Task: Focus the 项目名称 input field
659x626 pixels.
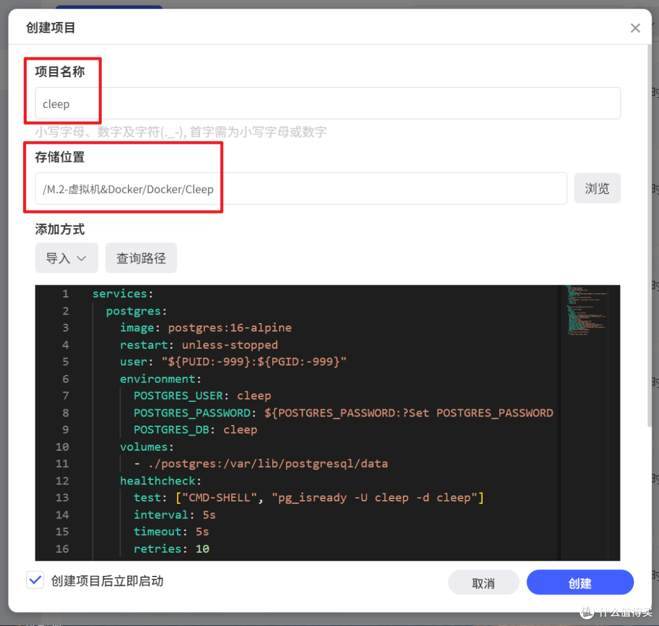Action: tap(328, 103)
